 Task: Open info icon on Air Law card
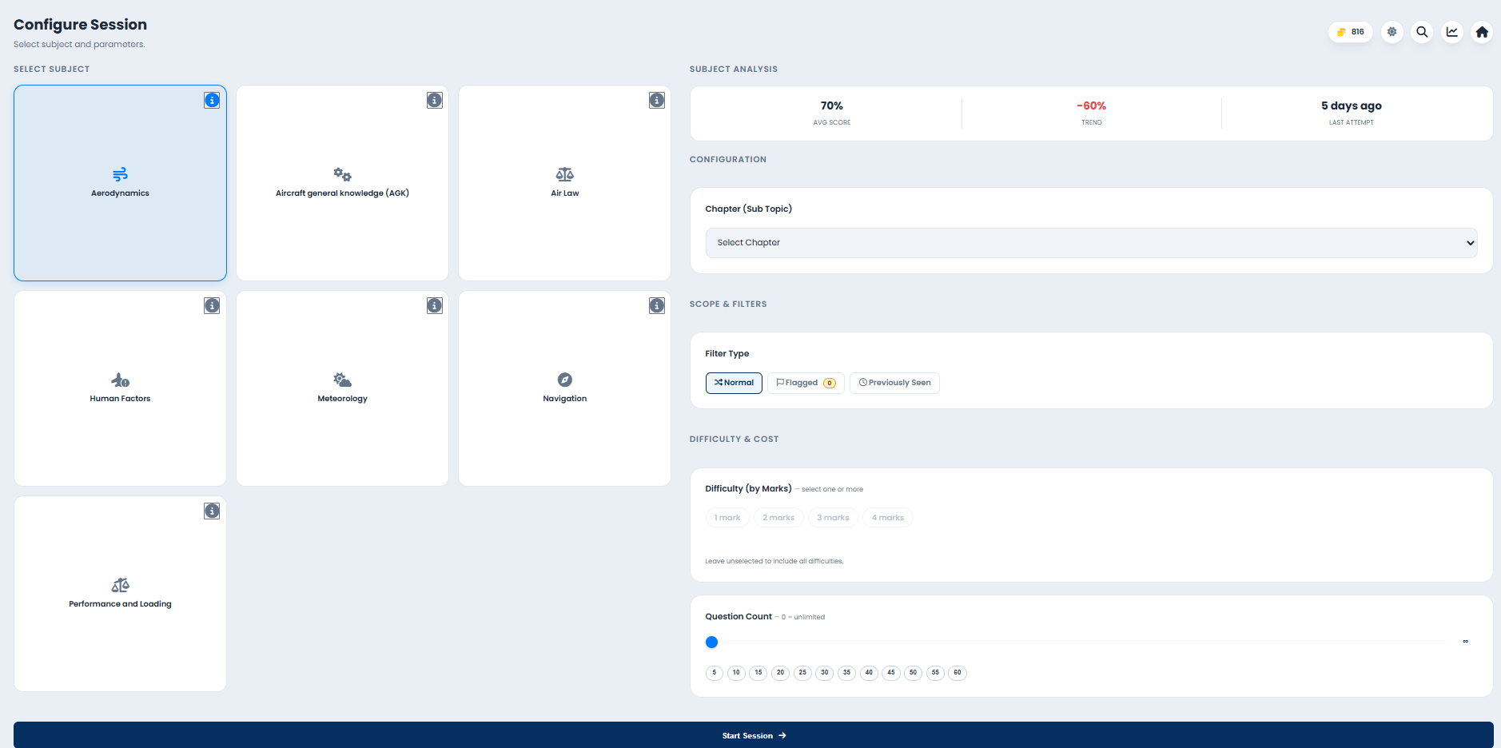[x=656, y=100]
